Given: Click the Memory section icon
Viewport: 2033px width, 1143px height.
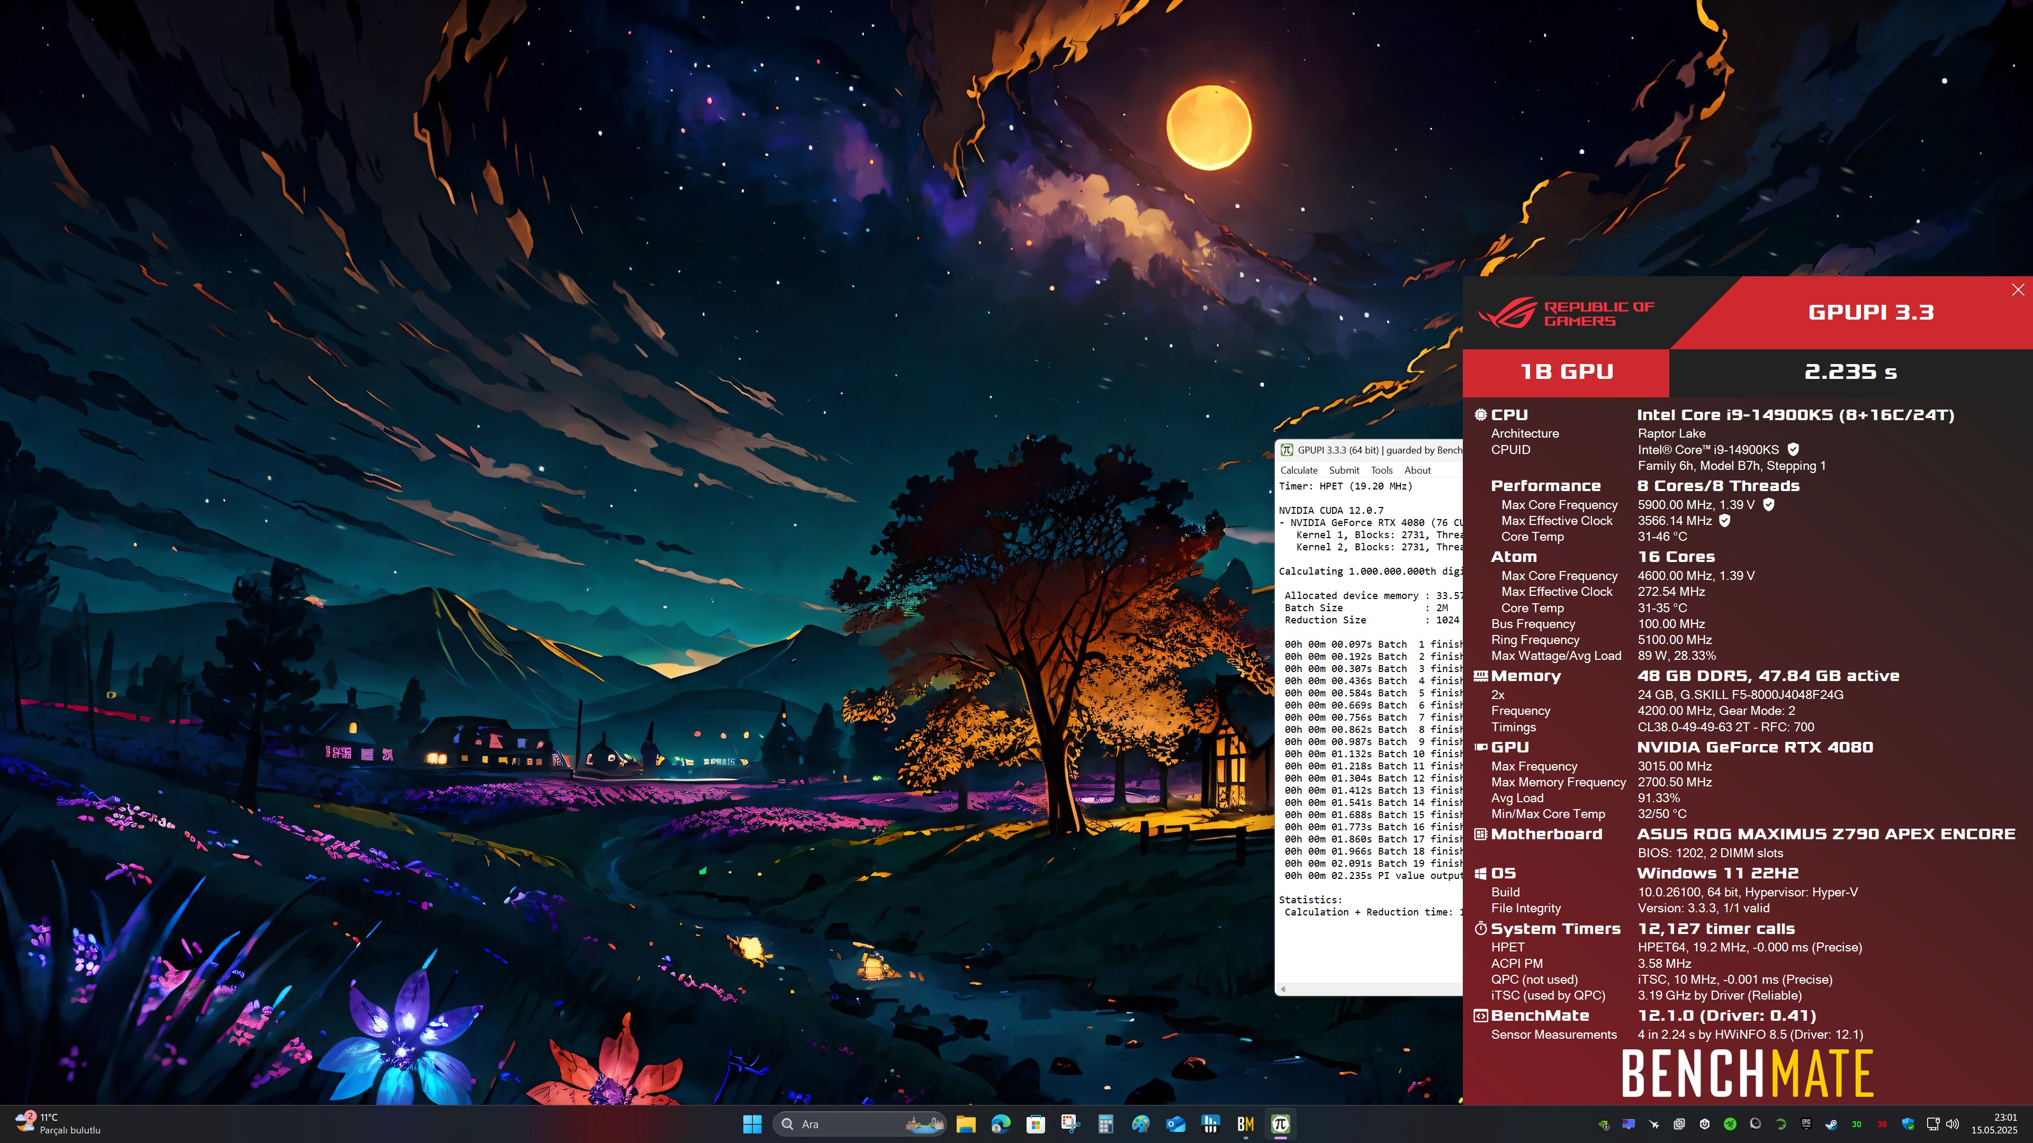Looking at the screenshot, I should (1481, 676).
